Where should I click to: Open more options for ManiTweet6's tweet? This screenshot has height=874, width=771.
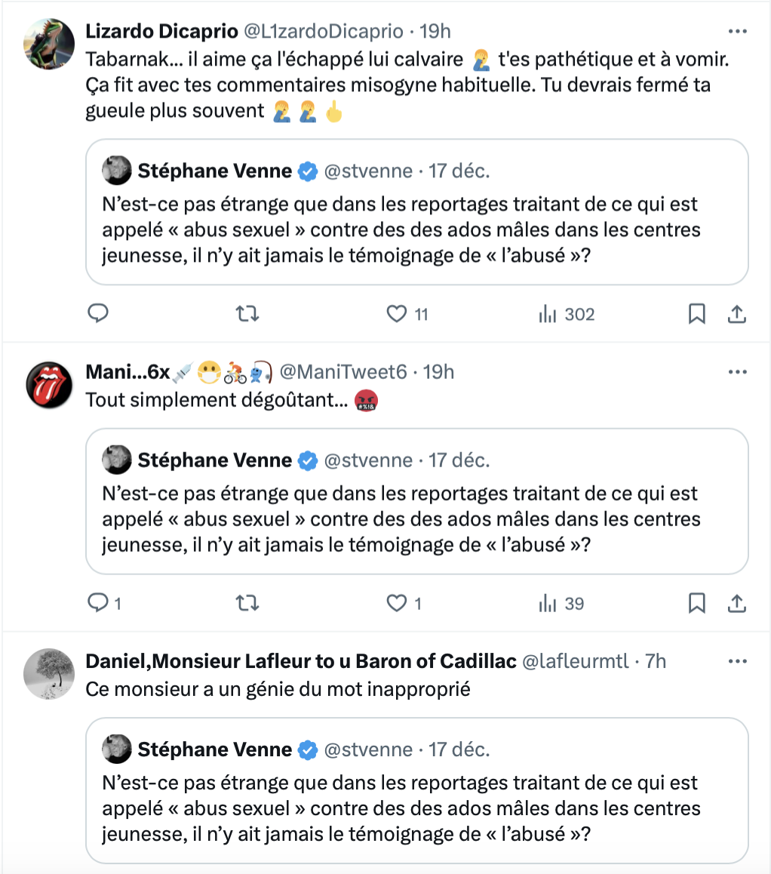point(738,372)
